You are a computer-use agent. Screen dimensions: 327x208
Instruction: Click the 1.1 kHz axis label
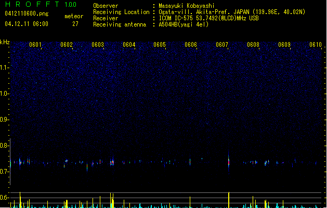[5, 68]
